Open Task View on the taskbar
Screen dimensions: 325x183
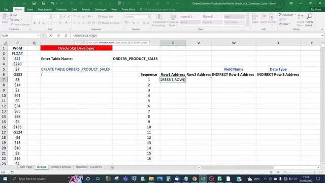(x=98, y=178)
